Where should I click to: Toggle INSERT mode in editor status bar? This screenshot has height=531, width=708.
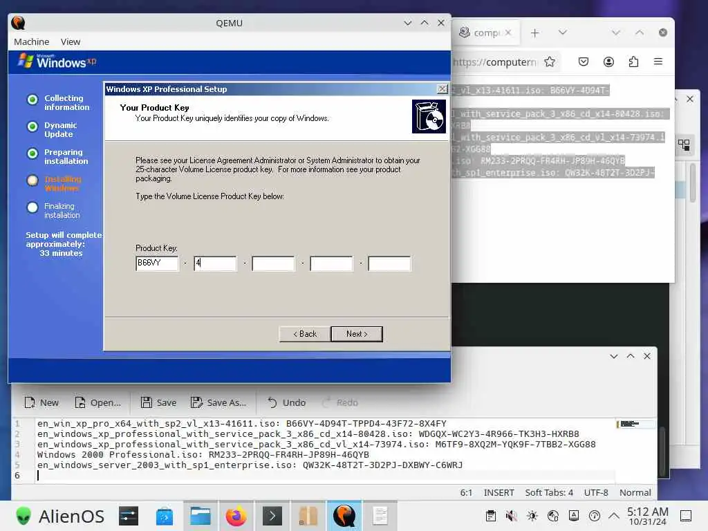point(499,492)
